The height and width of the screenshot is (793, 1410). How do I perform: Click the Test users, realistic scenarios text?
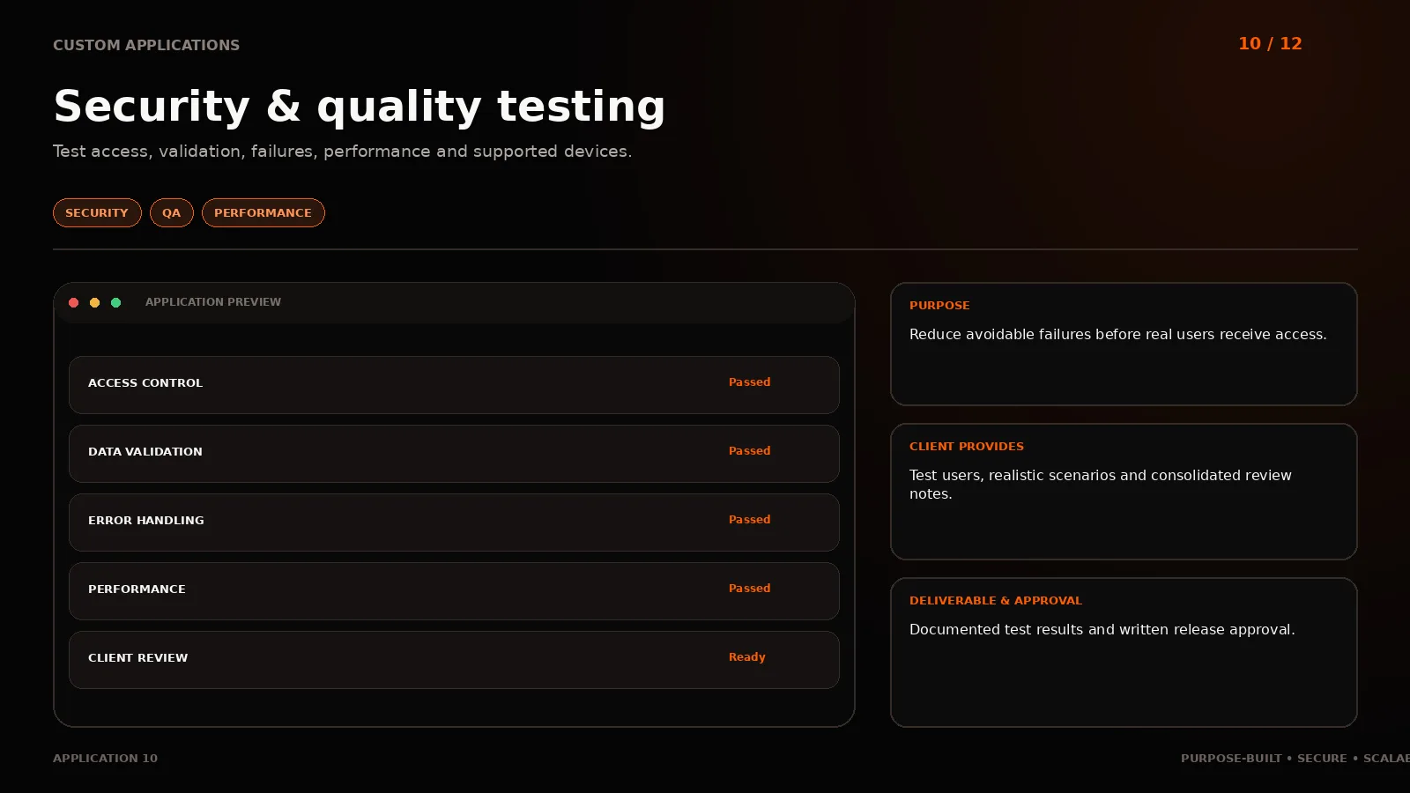pyautogui.click(x=1100, y=484)
